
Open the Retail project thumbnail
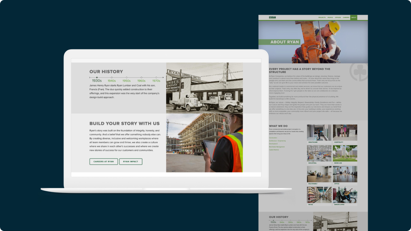(x=319, y=196)
